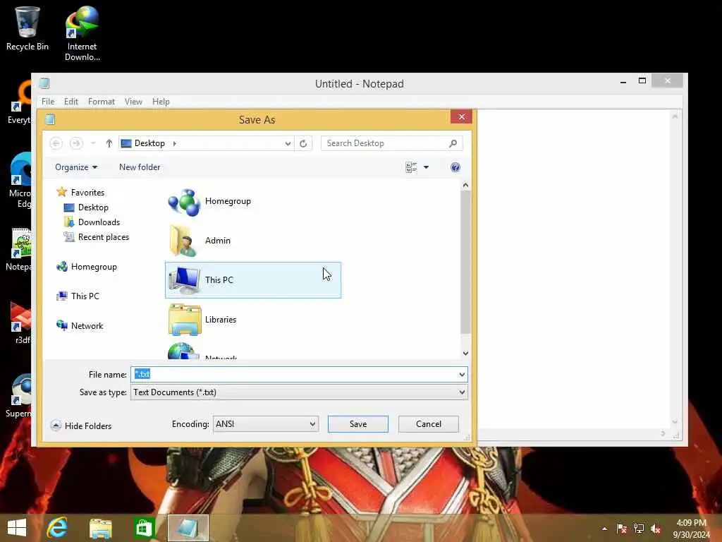The image size is (722, 542).
Task: Select Network in navigation pane
Action: (x=80, y=326)
